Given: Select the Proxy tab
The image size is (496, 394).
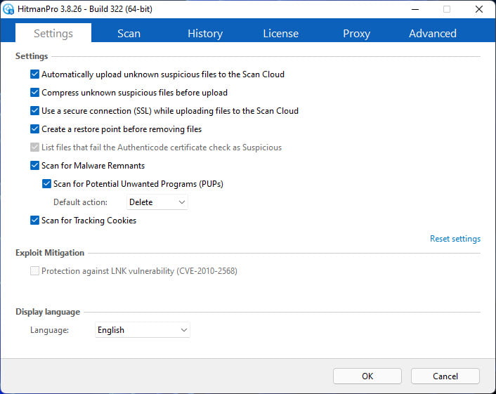Looking at the screenshot, I should [x=356, y=33].
